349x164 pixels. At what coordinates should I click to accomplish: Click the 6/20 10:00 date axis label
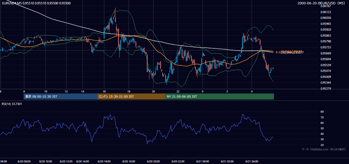pos(46,162)
